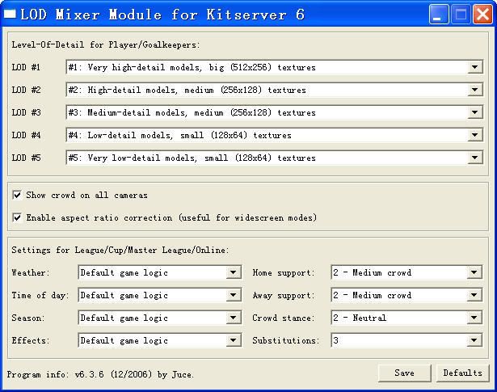The image size is (497, 392).
Task: Open the LOD #5 dropdown arrow
Action: tap(474, 158)
